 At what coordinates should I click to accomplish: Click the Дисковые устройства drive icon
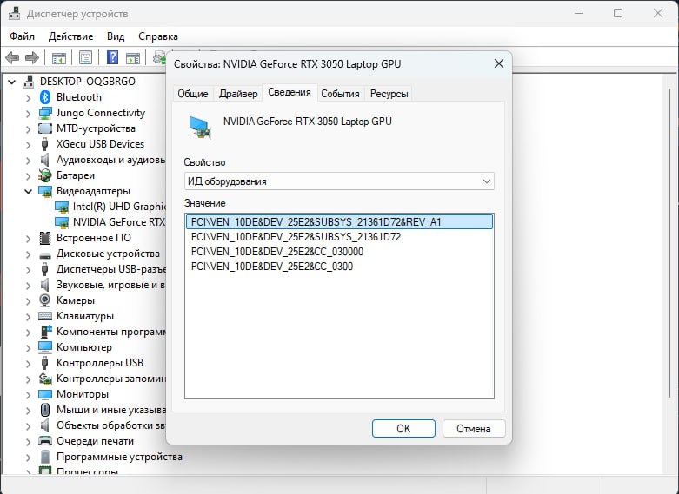[x=45, y=254]
